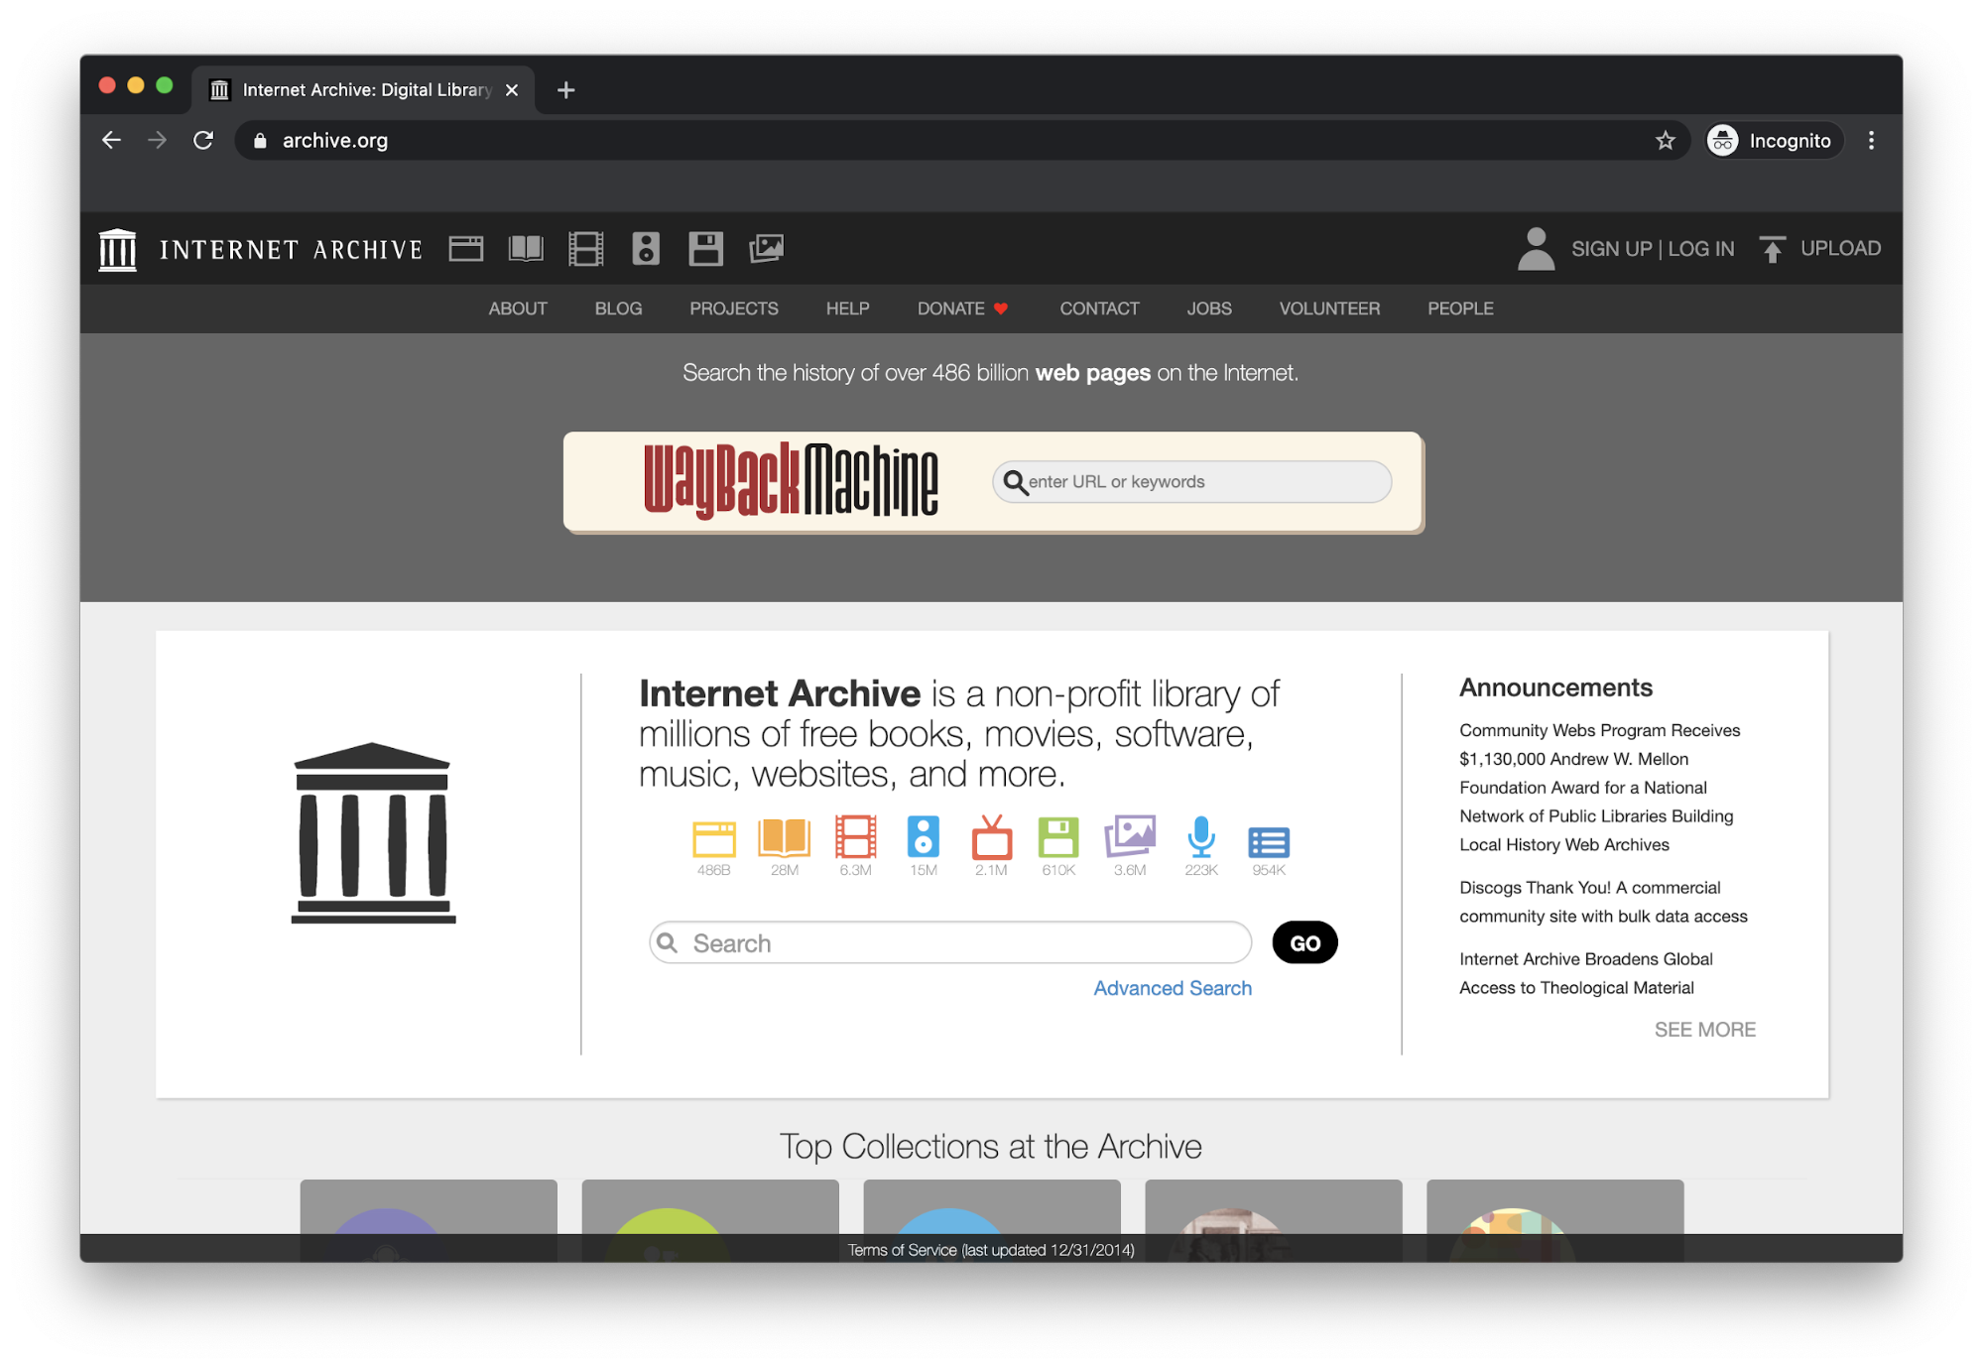1983x1369 pixels.
Task: Click the orange TV icon labeled 2.1M
Action: coord(991,838)
